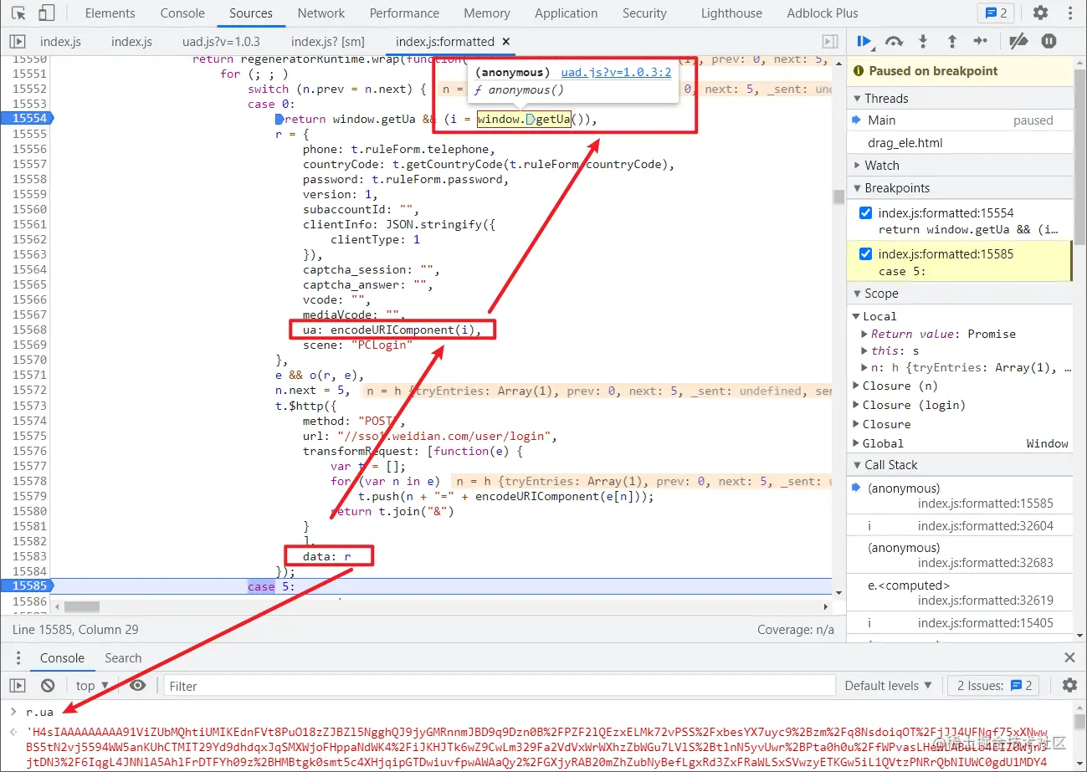This screenshot has height=772, width=1087.
Task: Follow the uad.js?v=1.0.3:2 link in tooltip
Action: (x=616, y=73)
